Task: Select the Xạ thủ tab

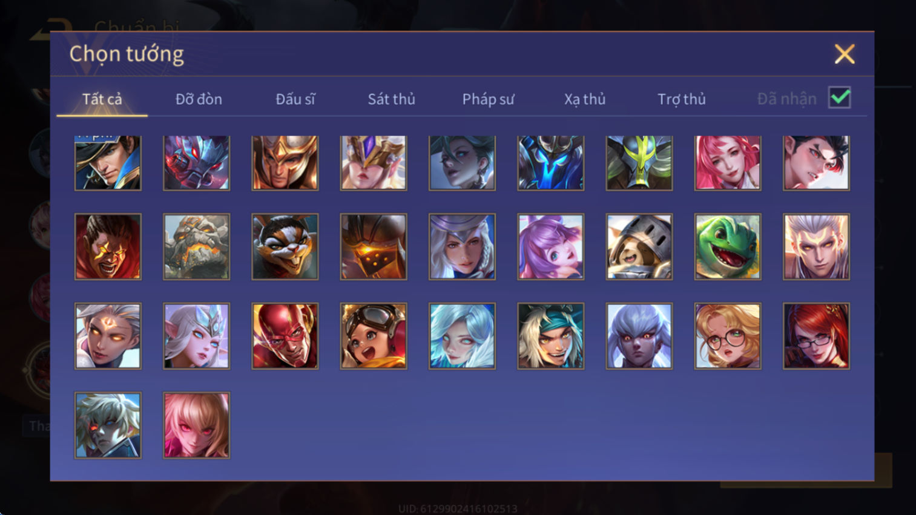Action: (585, 99)
